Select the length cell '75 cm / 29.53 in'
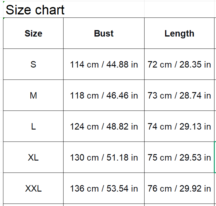 (x=179, y=157)
